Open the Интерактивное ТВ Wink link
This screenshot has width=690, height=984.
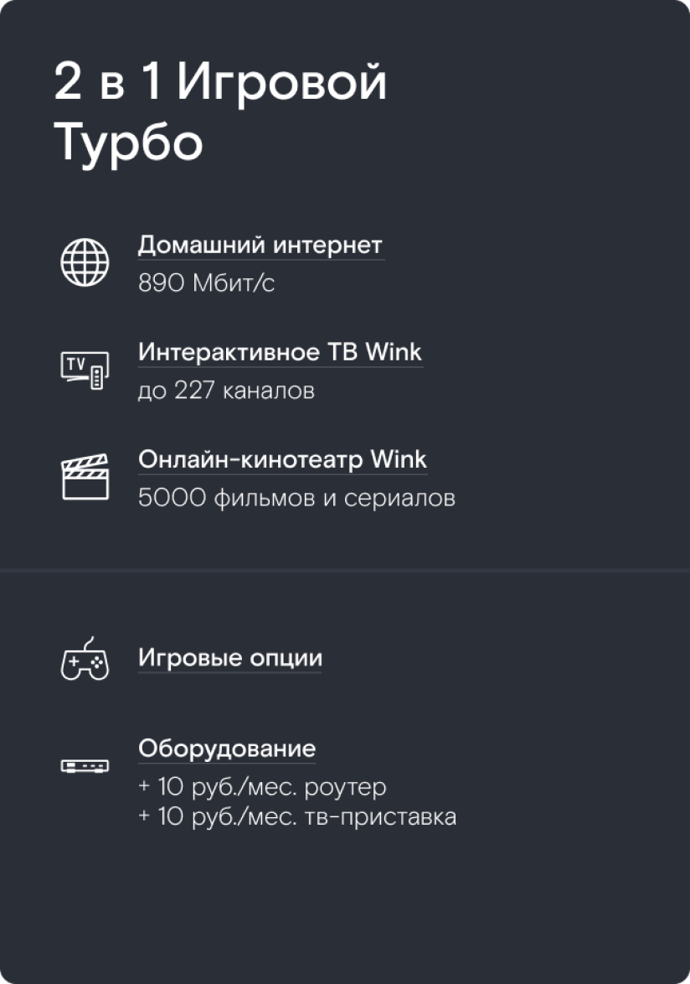coord(280,352)
